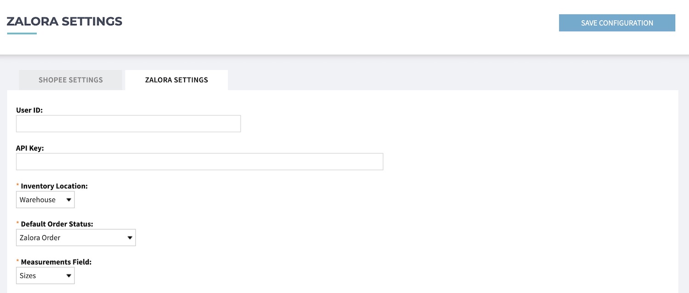Viewport: 689px width, 293px height.
Task: Click the Default Order Status label text
Action: pos(57,224)
